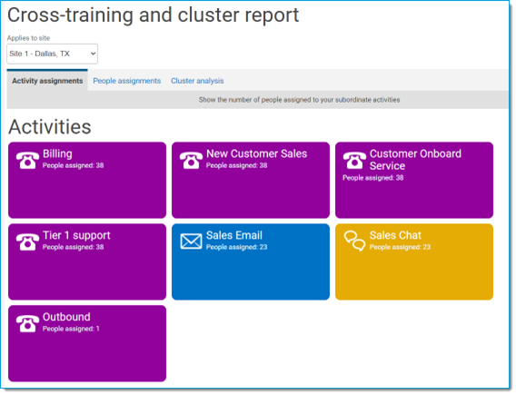The image size is (516, 395).
Task: Click the Tier 1 support people assigned count
Action: click(73, 247)
